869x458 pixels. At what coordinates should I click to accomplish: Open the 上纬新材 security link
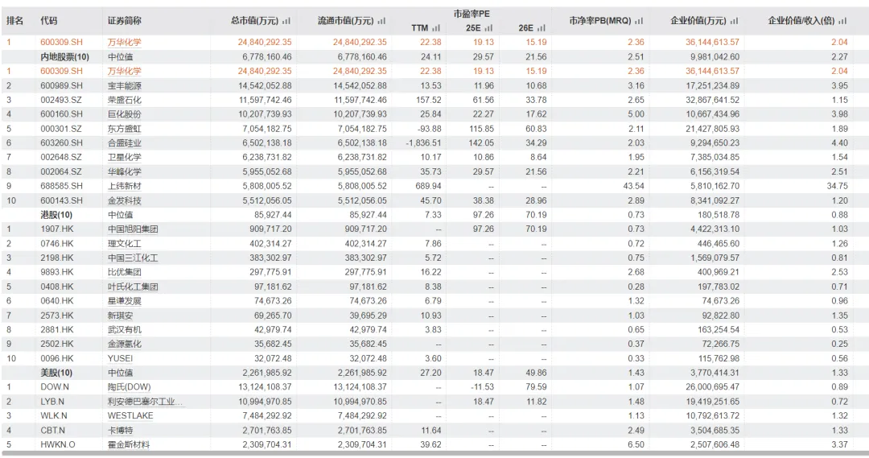[x=124, y=186]
